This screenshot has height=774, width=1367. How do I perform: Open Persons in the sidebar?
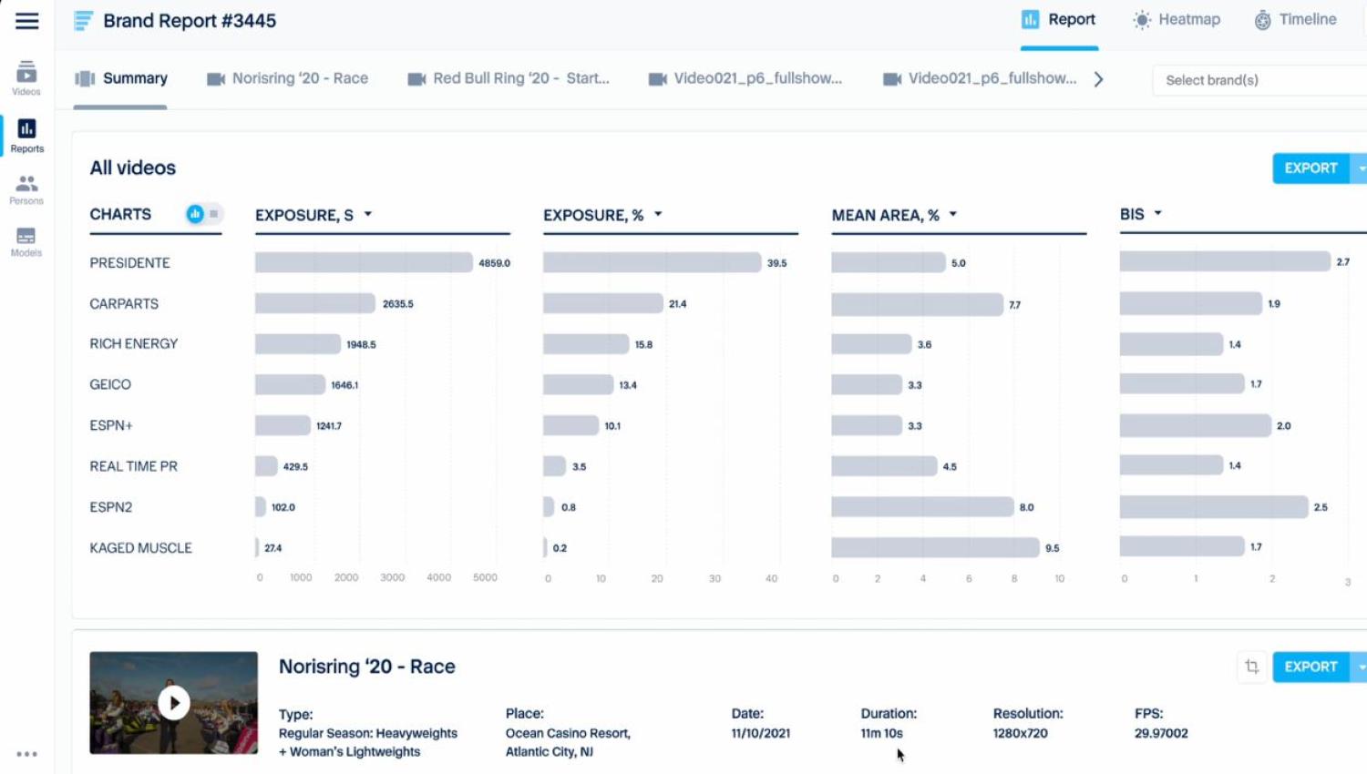coord(26,190)
